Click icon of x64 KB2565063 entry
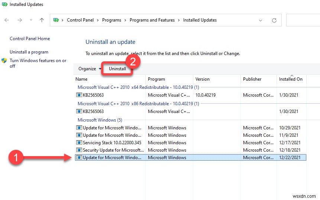This screenshot has height=200, width=320. pyautogui.click(x=79, y=95)
